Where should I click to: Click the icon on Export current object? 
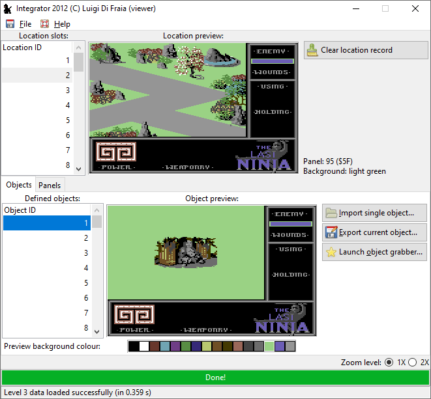[x=331, y=232]
